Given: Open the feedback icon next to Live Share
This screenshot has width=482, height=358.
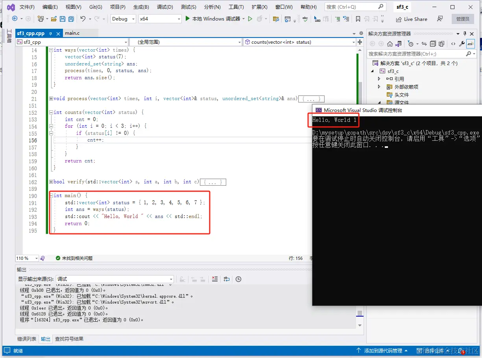Looking at the screenshot, I should pyautogui.click(x=440, y=19).
